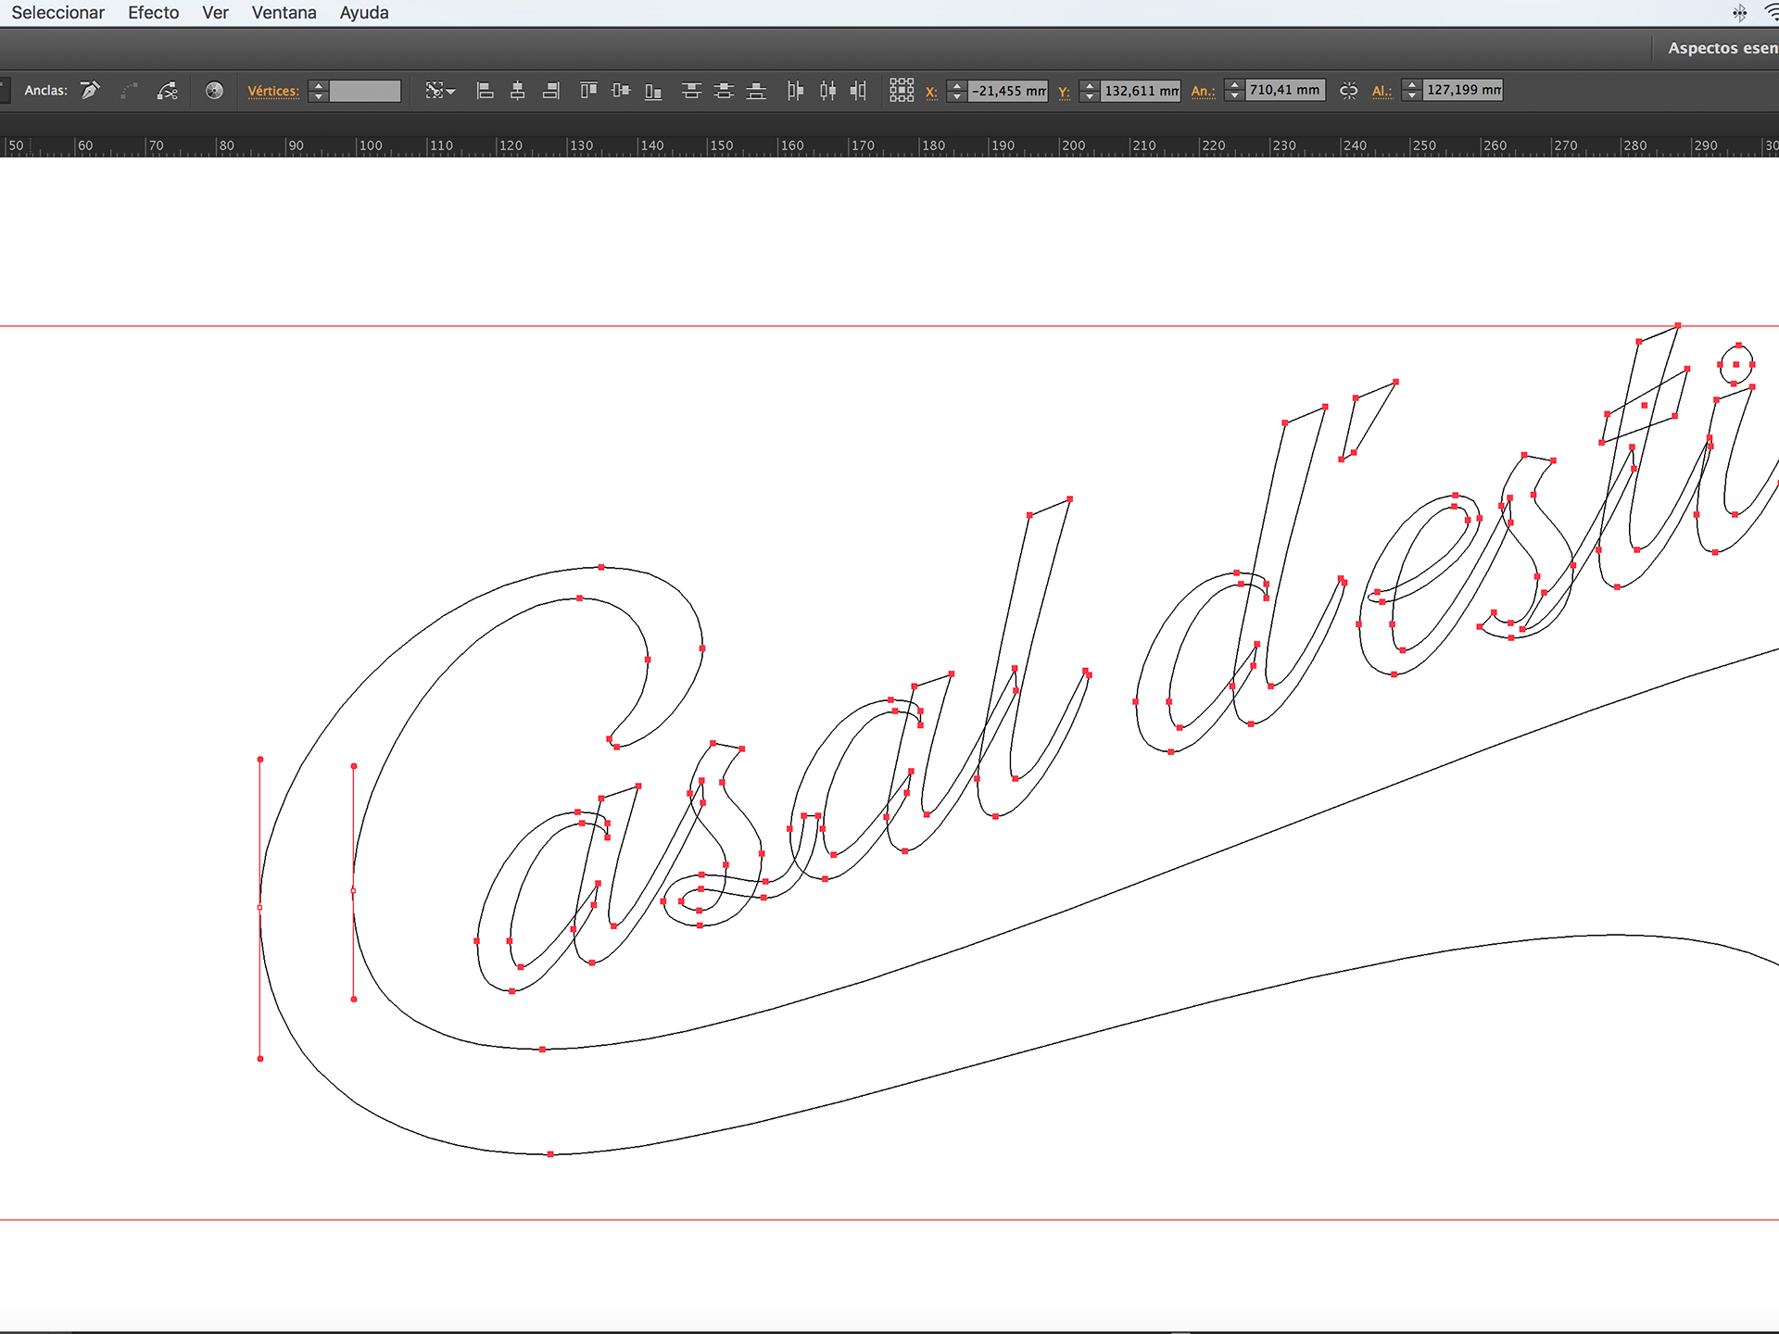Expand the Aspectos esenciales workspace switcher

click(x=1722, y=48)
